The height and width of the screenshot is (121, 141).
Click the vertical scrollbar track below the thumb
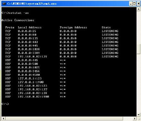point(138,83)
